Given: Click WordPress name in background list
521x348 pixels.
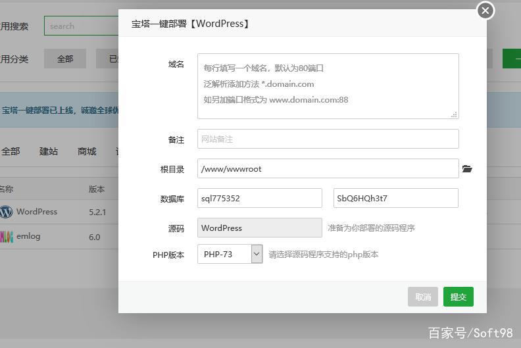Looking at the screenshot, I should pos(37,212).
